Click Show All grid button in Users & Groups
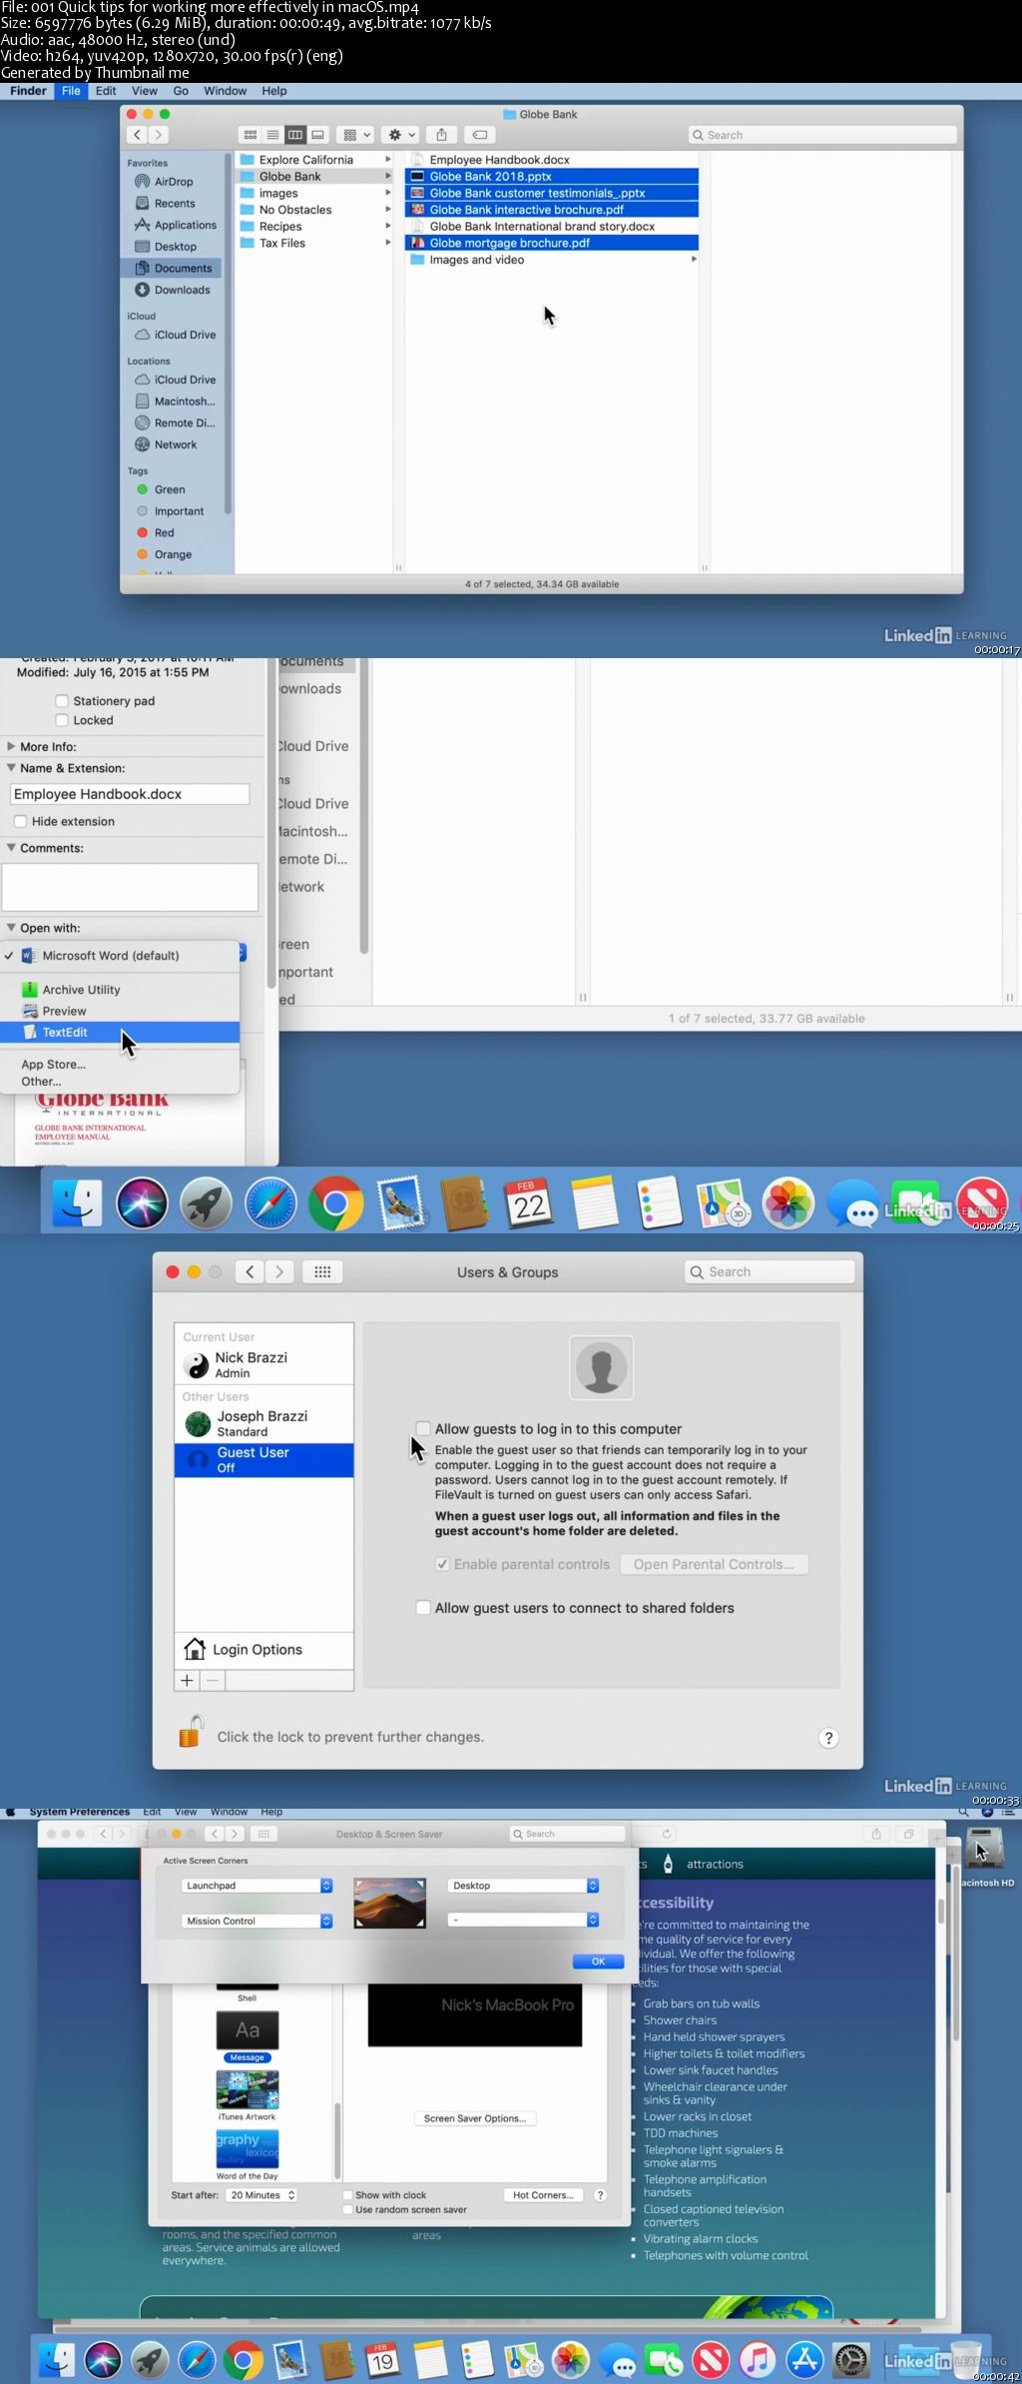This screenshot has width=1022, height=2384. (x=322, y=1271)
